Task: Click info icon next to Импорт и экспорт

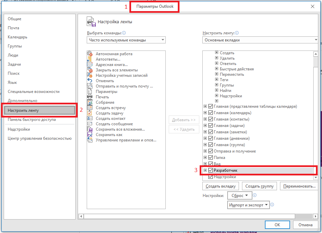Action: point(272,205)
